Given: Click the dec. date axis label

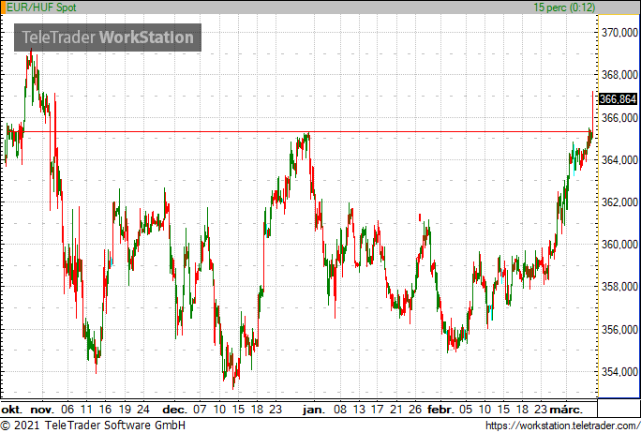Looking at the screenshot, I should (x=174, y=410).
